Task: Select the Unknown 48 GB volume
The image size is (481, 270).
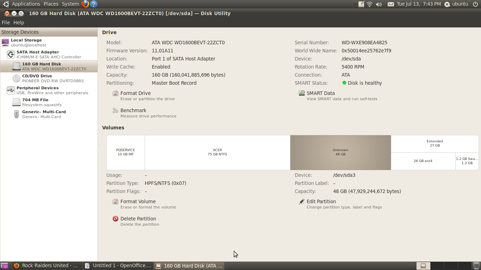Action: tap(341, 153)
